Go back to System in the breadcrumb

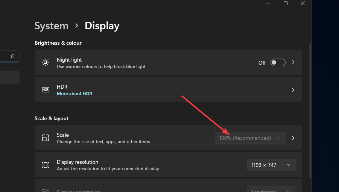click(x=52, y=26)
